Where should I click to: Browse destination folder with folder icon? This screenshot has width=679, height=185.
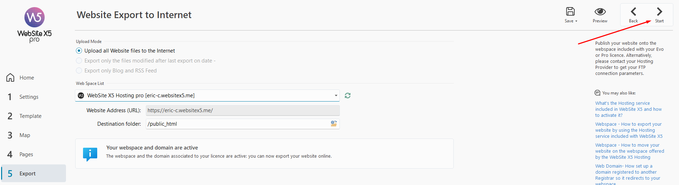[x=334, y=124]
